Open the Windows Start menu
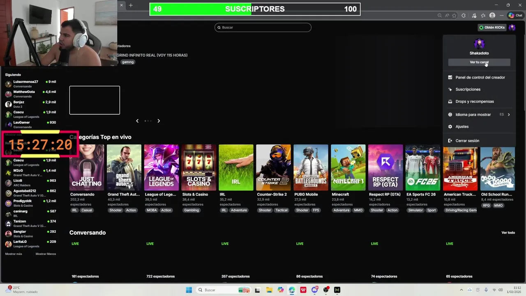Image resolution: width=526 pixels, height=296 pixels. [189, 290]
